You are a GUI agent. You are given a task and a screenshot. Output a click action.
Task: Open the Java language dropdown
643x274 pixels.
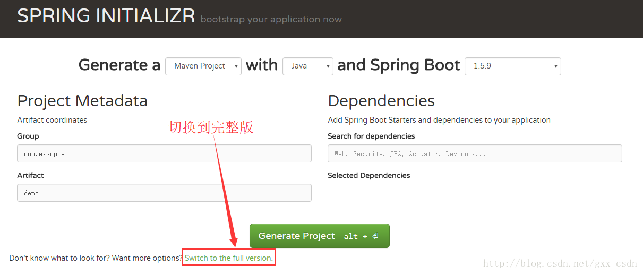point(308,66)
